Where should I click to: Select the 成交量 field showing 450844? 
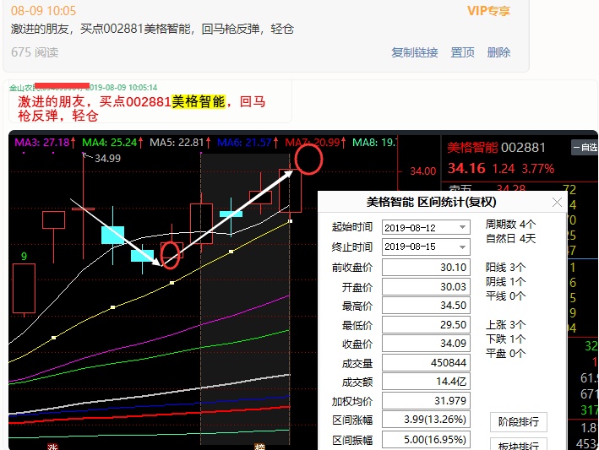(426, 362)
